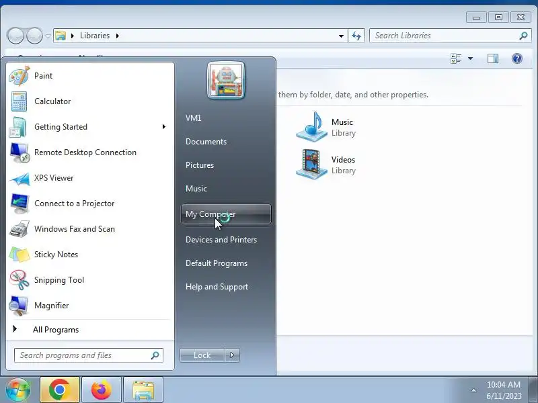The height and width of the screenshot is (403, 538).
Task: Click Libraries in the address breadcrumb
Action: pyautogui.click(x=95, y=36)
